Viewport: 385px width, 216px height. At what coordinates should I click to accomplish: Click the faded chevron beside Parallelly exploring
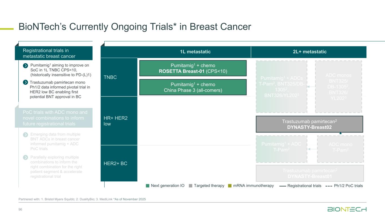25,157
